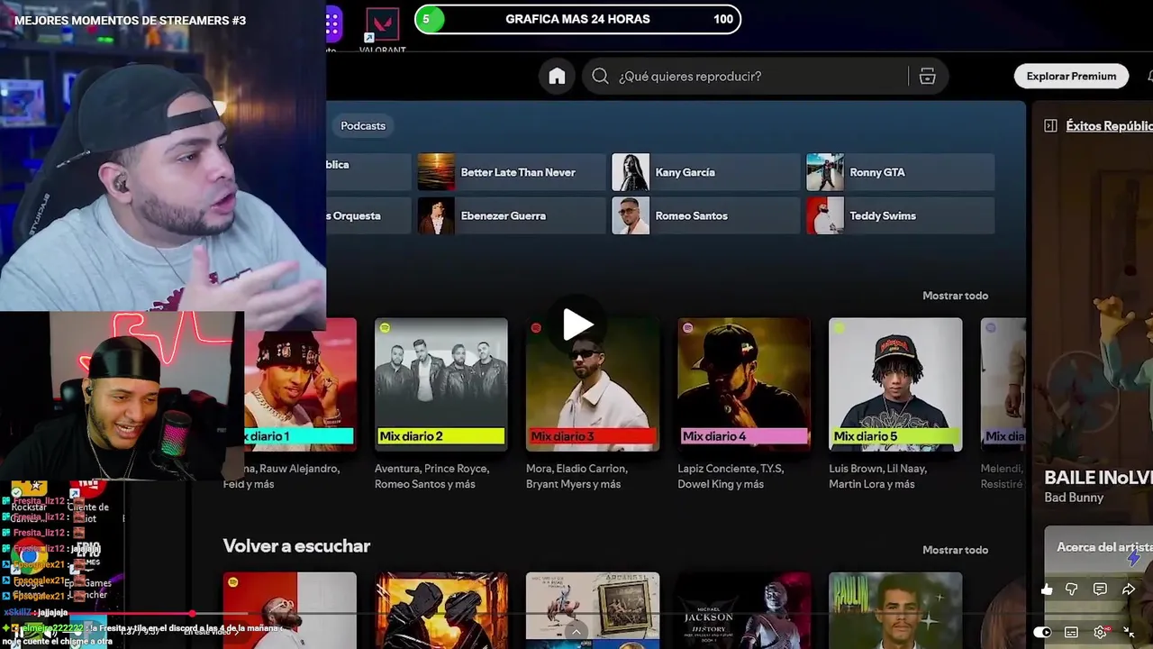This screenshot has height=649, width=1153.
Task: Open the Google Chrome desktop icon
Action: (29, 555)
